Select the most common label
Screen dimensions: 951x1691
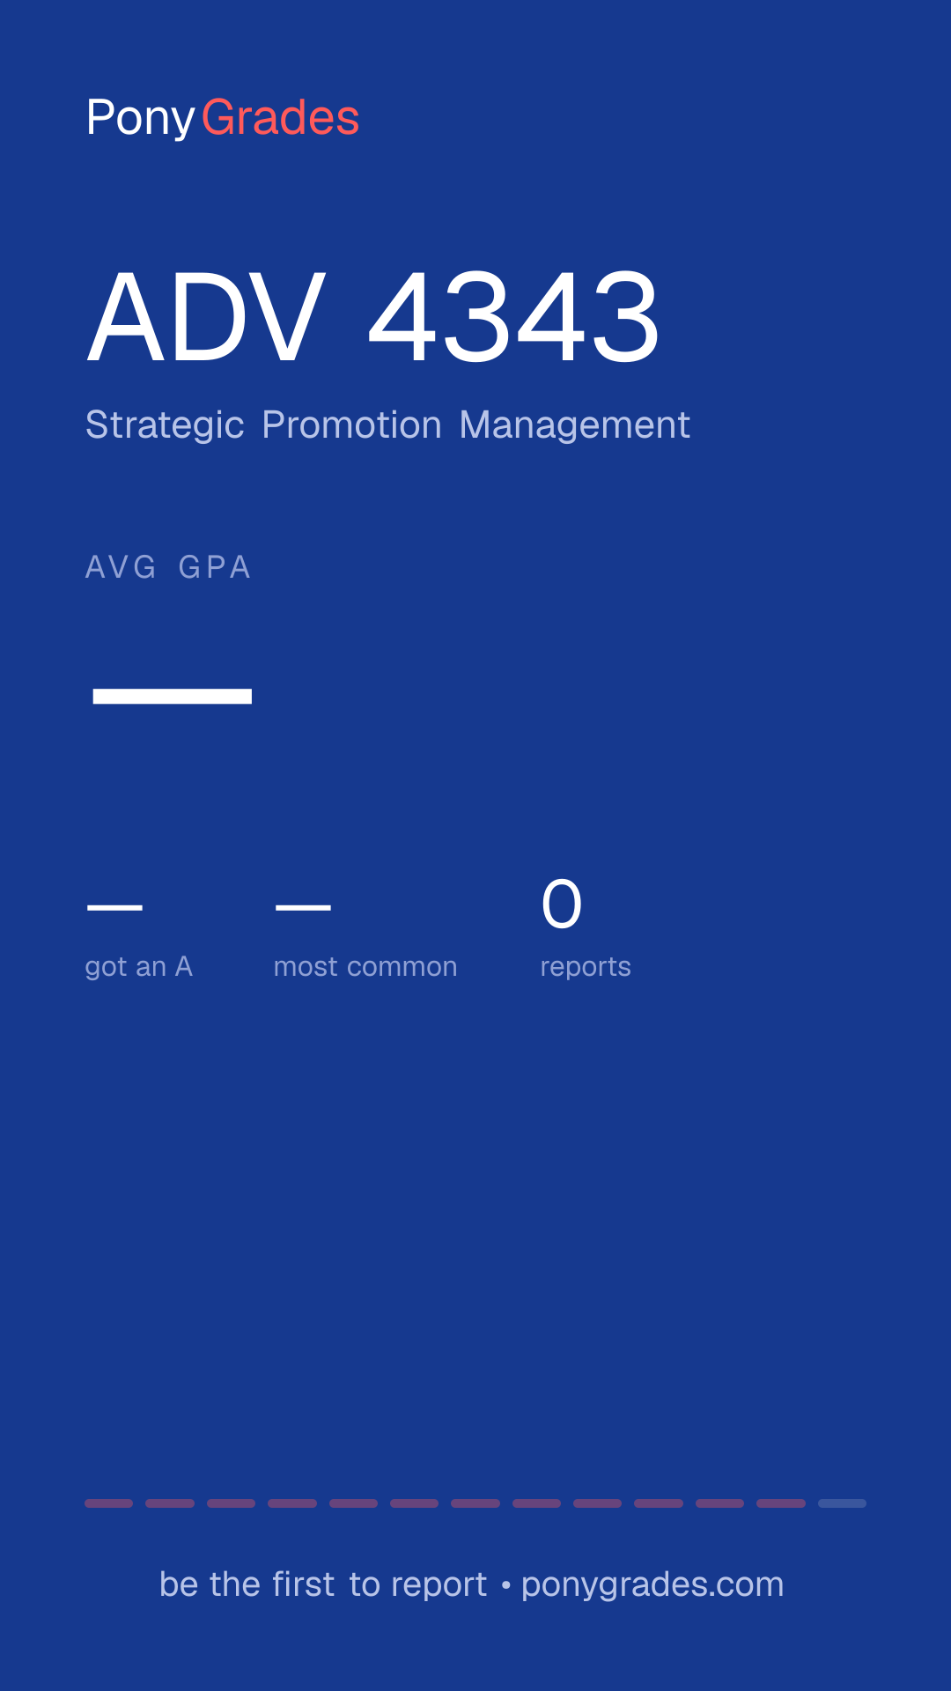click(x=365, y=967)
